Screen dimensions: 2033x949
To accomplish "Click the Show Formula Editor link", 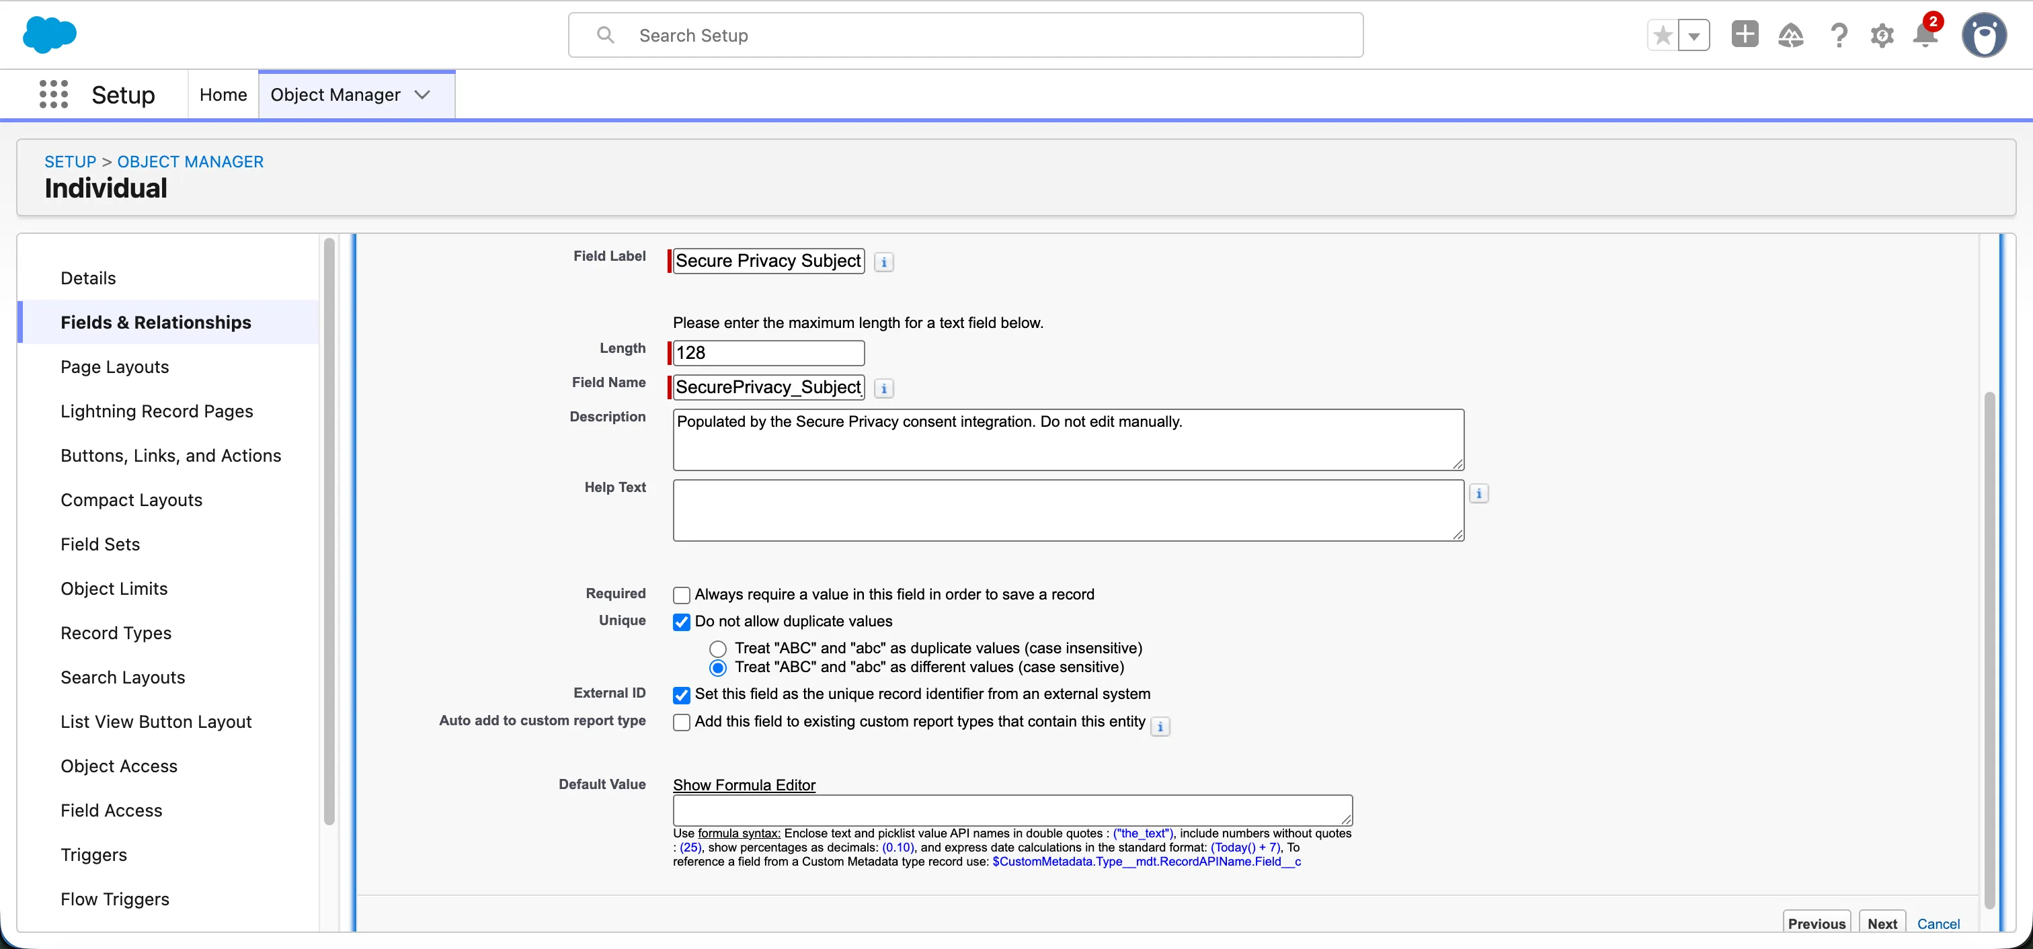I will coord(744,785).
